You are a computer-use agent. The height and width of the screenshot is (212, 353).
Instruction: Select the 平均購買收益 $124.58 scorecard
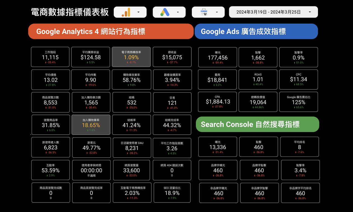pyautogui.click(x=90, y=57)
